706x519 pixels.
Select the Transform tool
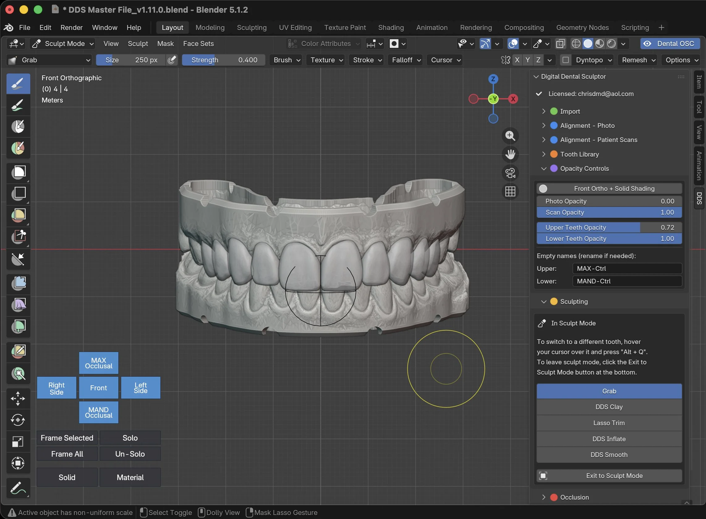click(x=18, y=463)
